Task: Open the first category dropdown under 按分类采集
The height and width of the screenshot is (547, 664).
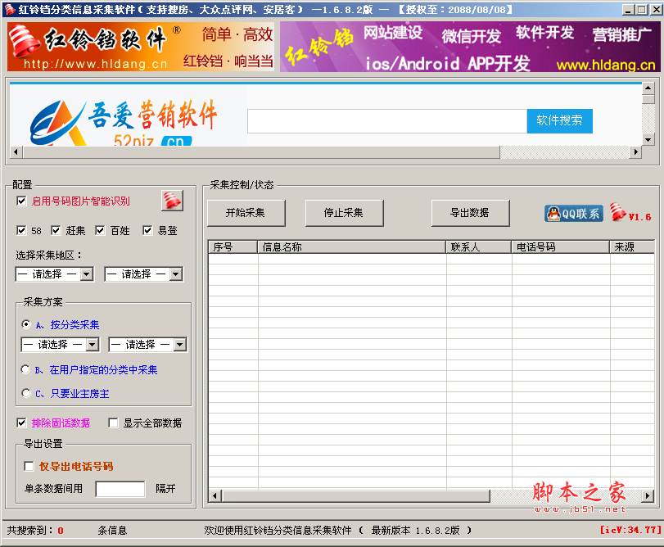Action: tap(60, 345)
